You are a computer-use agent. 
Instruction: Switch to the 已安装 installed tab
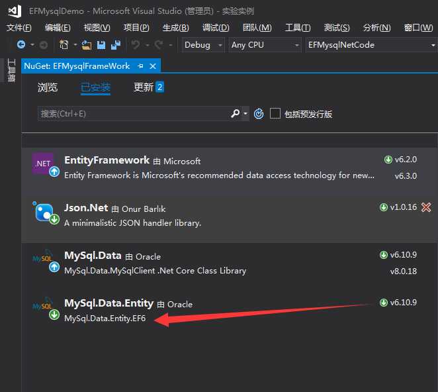[95, 87]
